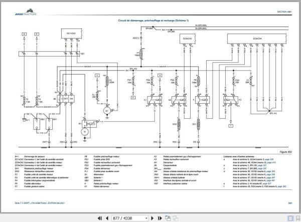The width and height of the screenshot is (301, 222).
Task: Click the diagram title Circuit de démarrage
Action: (x=153, y=21)
